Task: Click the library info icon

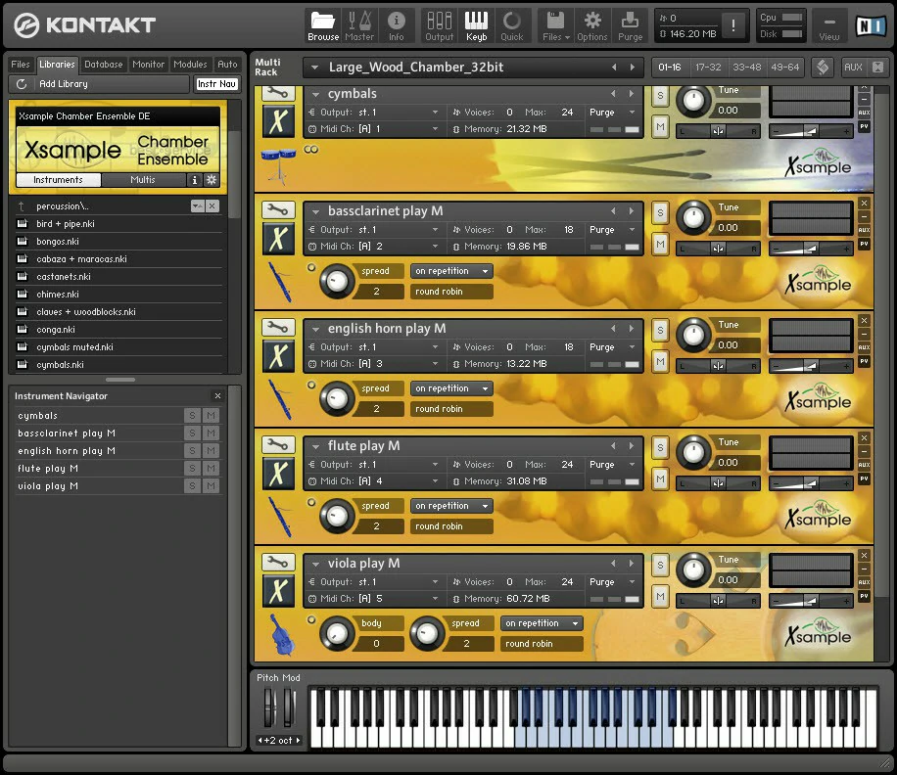Action: click(195, 180)
